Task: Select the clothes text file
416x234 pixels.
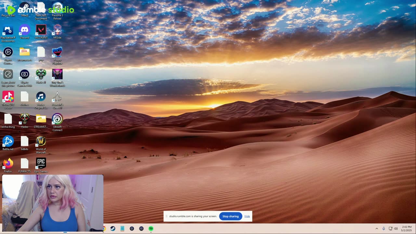Action: coord(24,99)
